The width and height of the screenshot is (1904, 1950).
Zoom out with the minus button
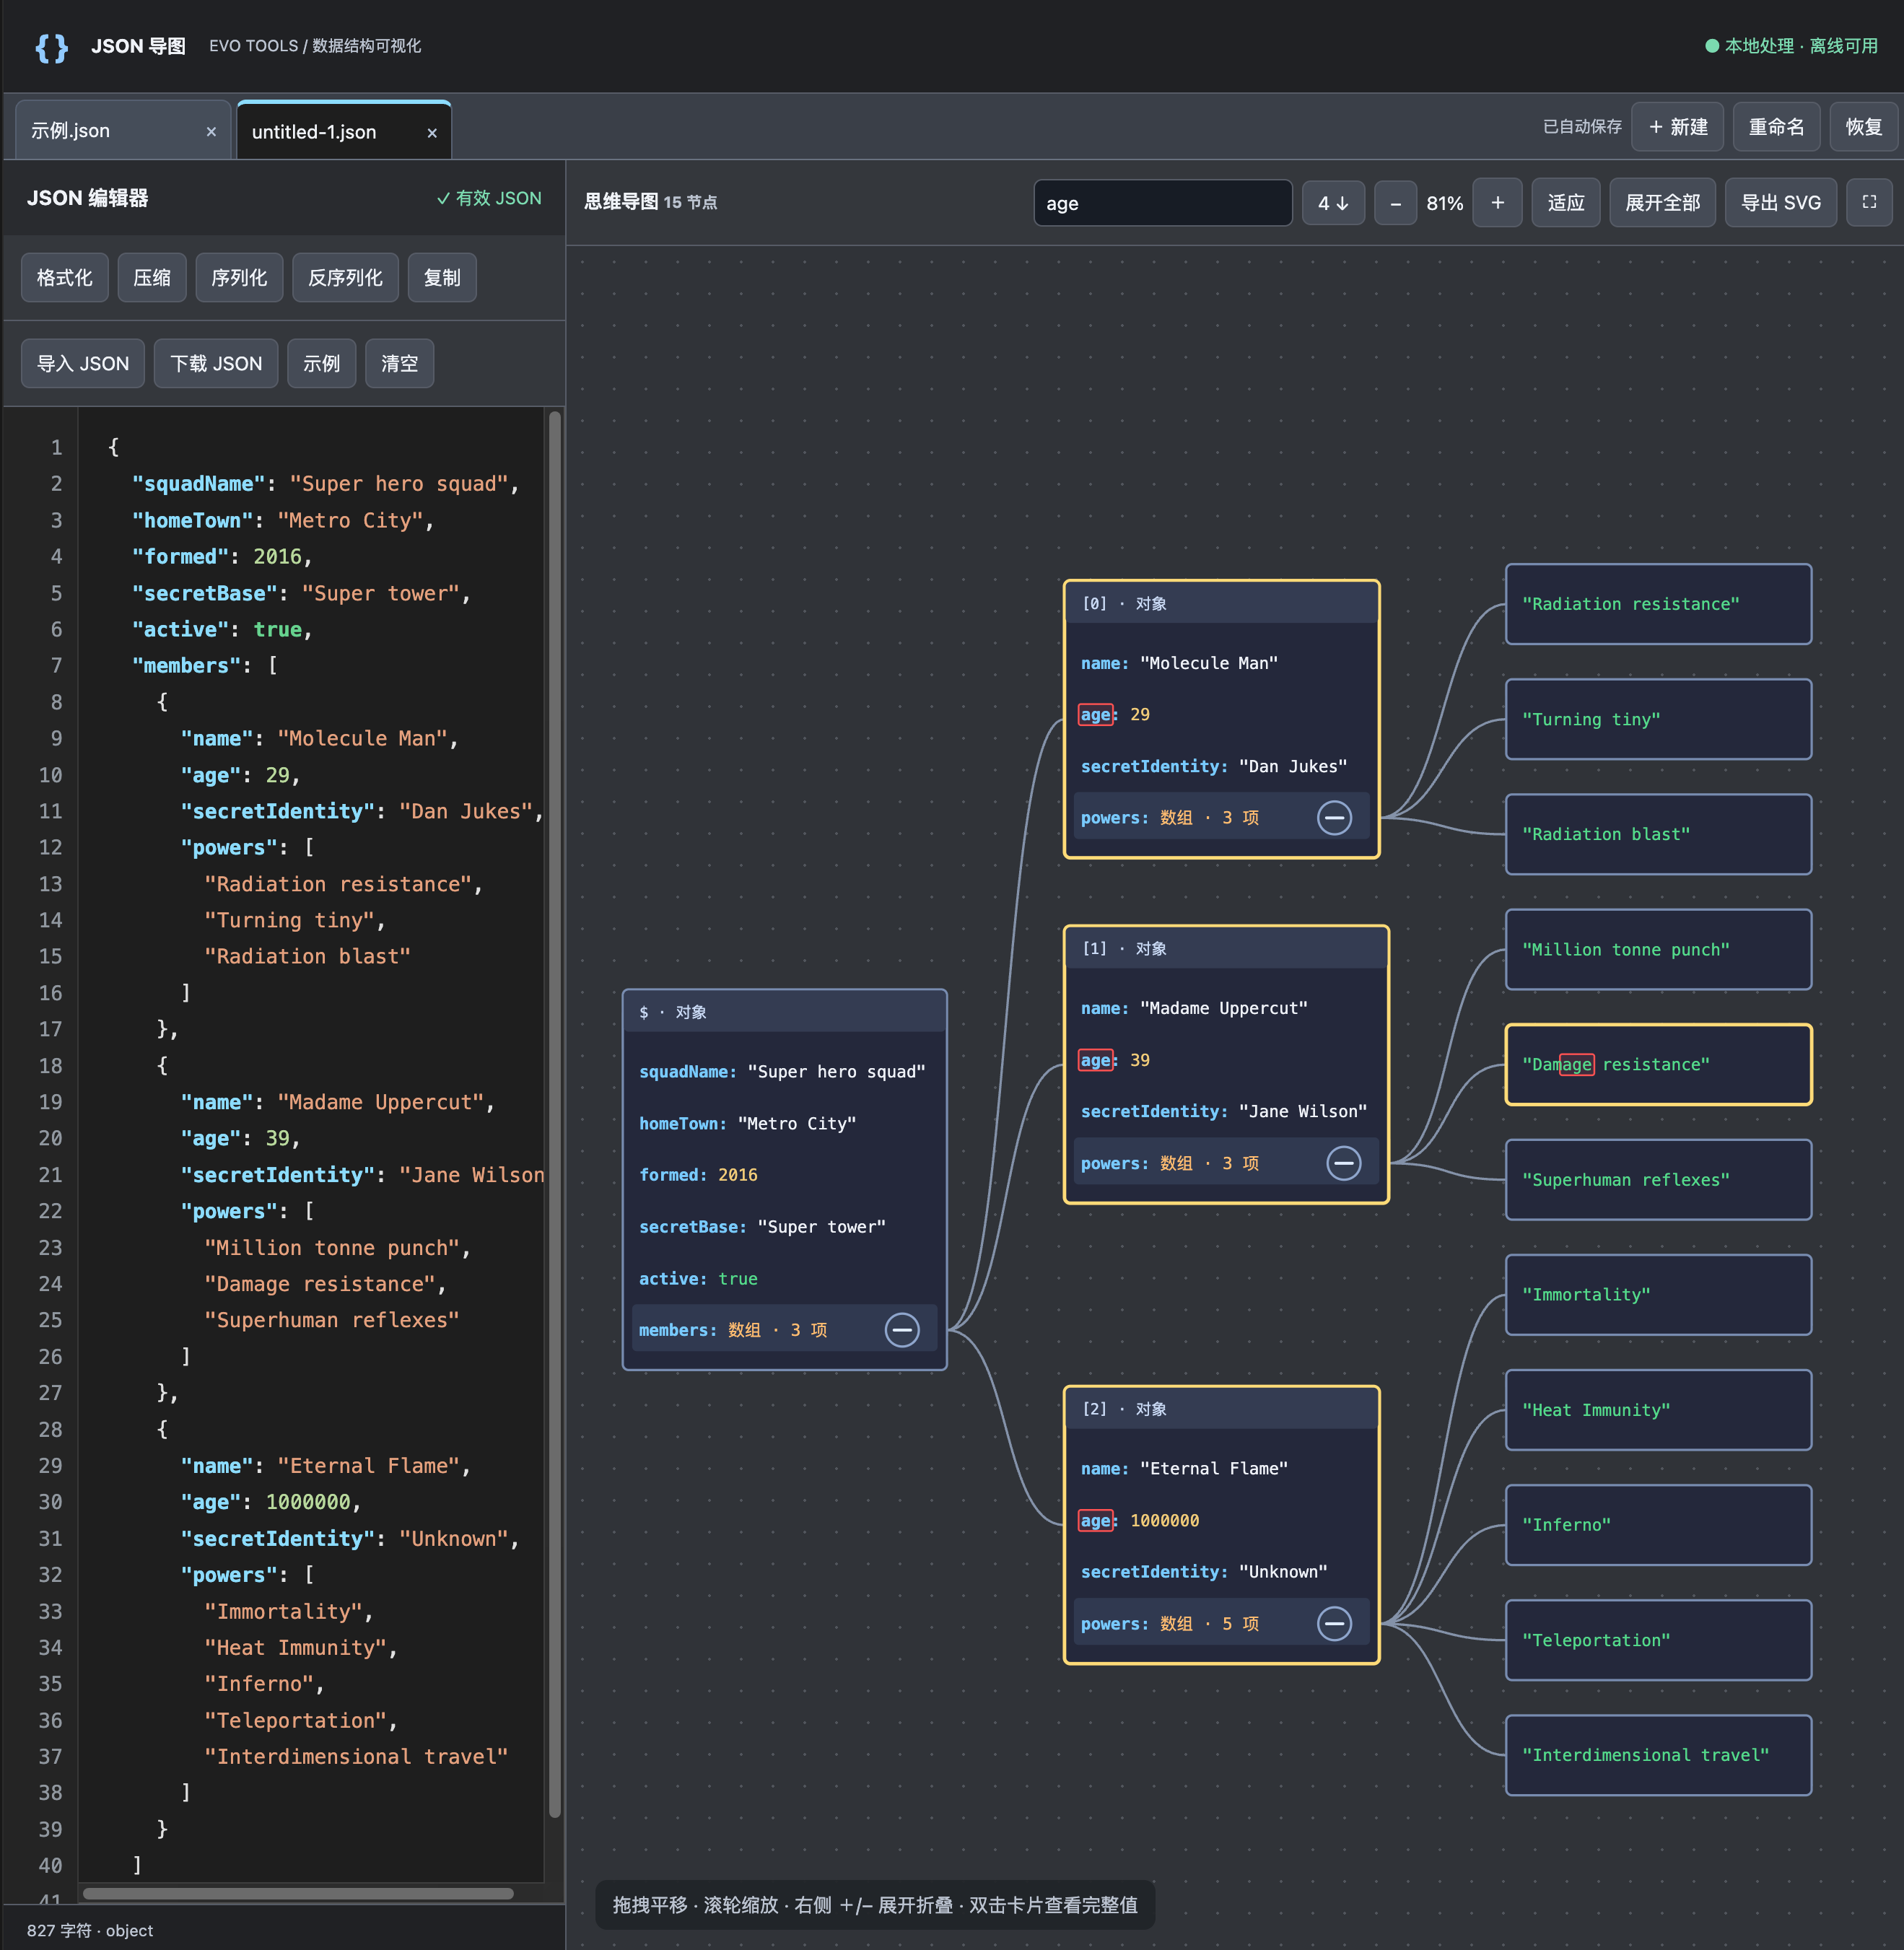click(1395, 203)
